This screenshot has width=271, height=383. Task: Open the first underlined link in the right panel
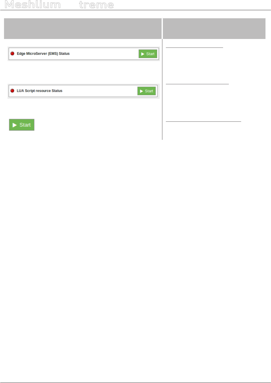point(194,47)
